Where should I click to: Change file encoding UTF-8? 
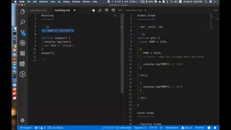(x=153, y=127)
